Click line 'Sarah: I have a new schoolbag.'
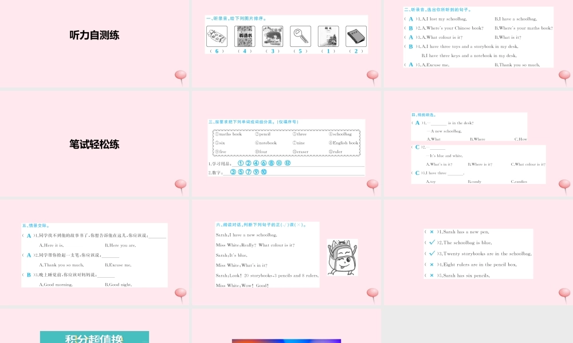This screenshot has height=343, width=573. [246, 235]
